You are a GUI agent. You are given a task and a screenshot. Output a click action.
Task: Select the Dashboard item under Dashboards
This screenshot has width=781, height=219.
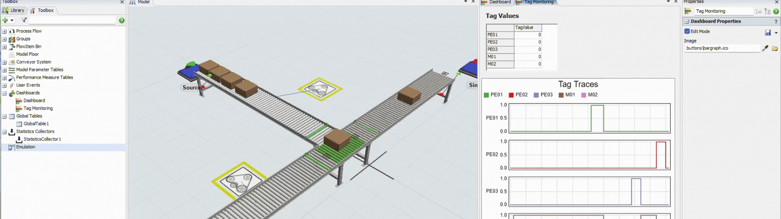[34, 101]
